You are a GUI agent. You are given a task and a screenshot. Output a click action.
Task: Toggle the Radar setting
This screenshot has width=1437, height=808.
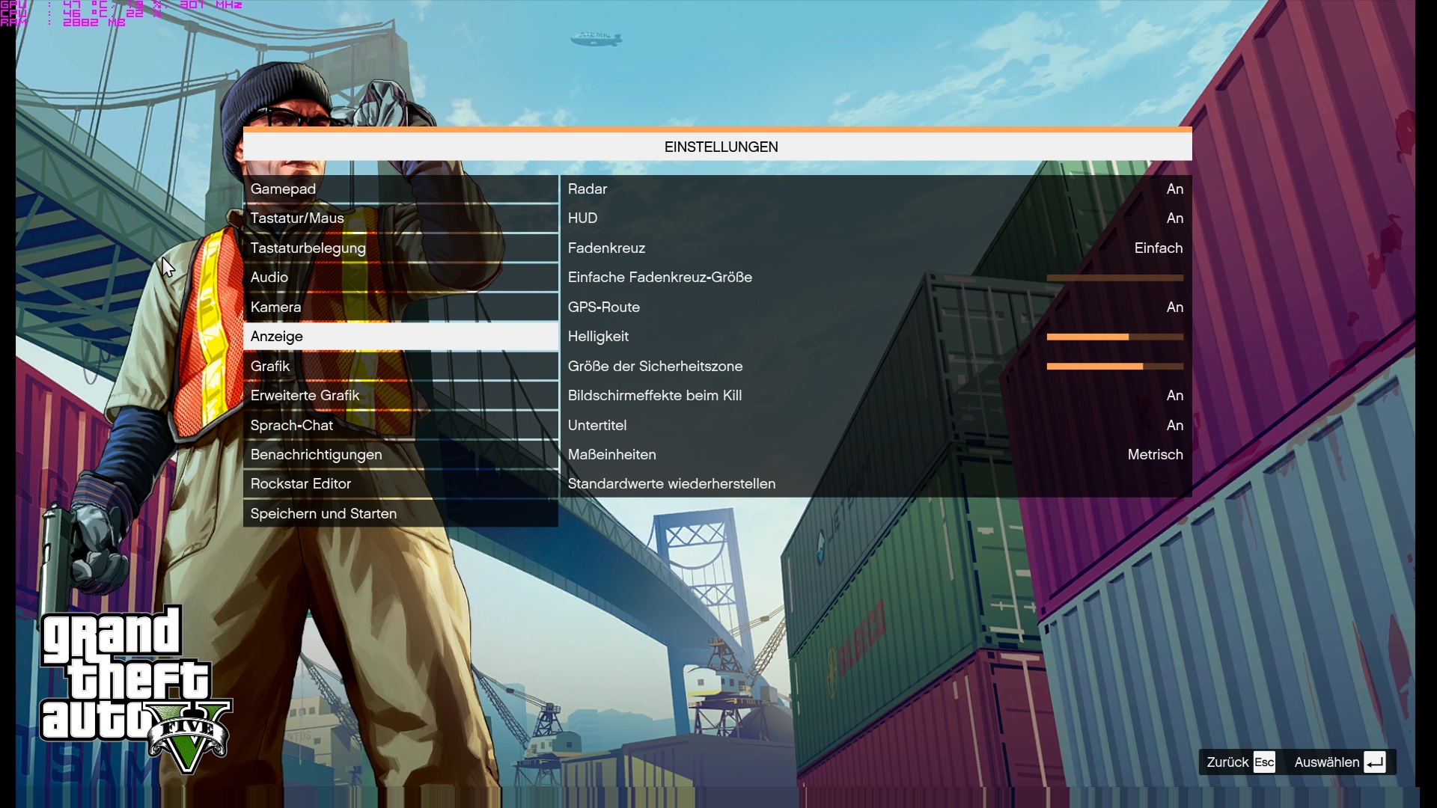[1174, 189]
